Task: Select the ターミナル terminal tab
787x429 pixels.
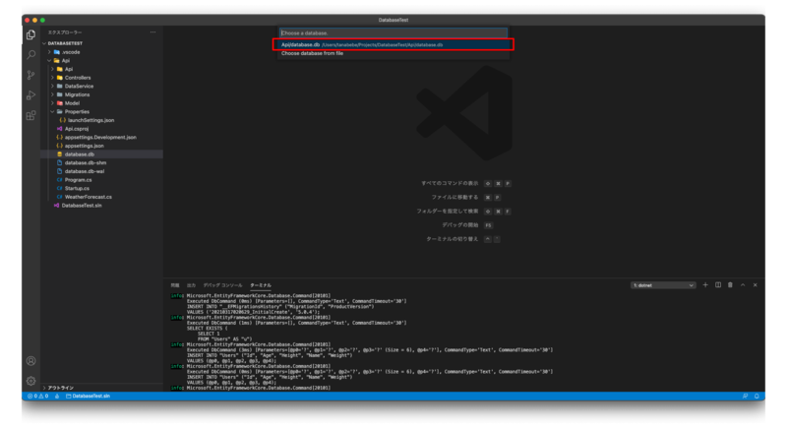Action: [x=261, y=285]
